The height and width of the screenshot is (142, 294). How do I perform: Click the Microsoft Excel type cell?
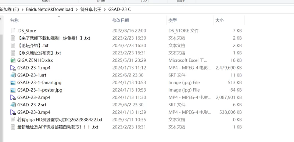187,60
